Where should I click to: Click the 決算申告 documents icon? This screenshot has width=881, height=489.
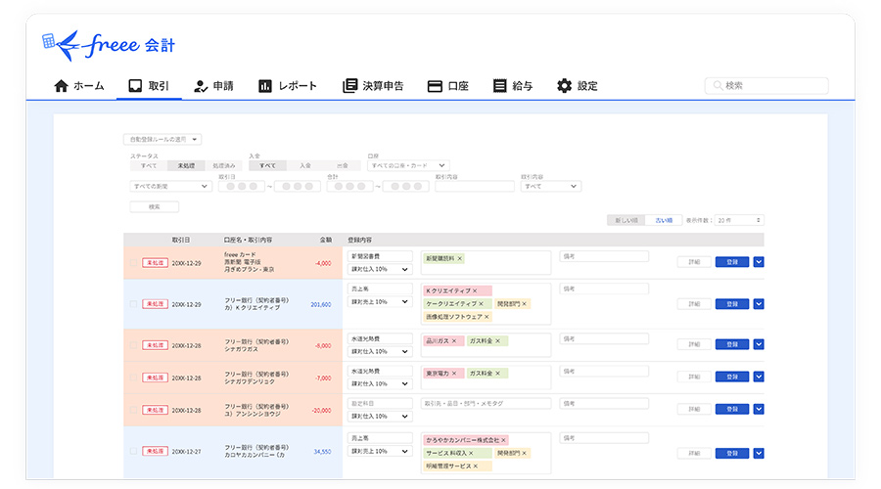point(349,86)
